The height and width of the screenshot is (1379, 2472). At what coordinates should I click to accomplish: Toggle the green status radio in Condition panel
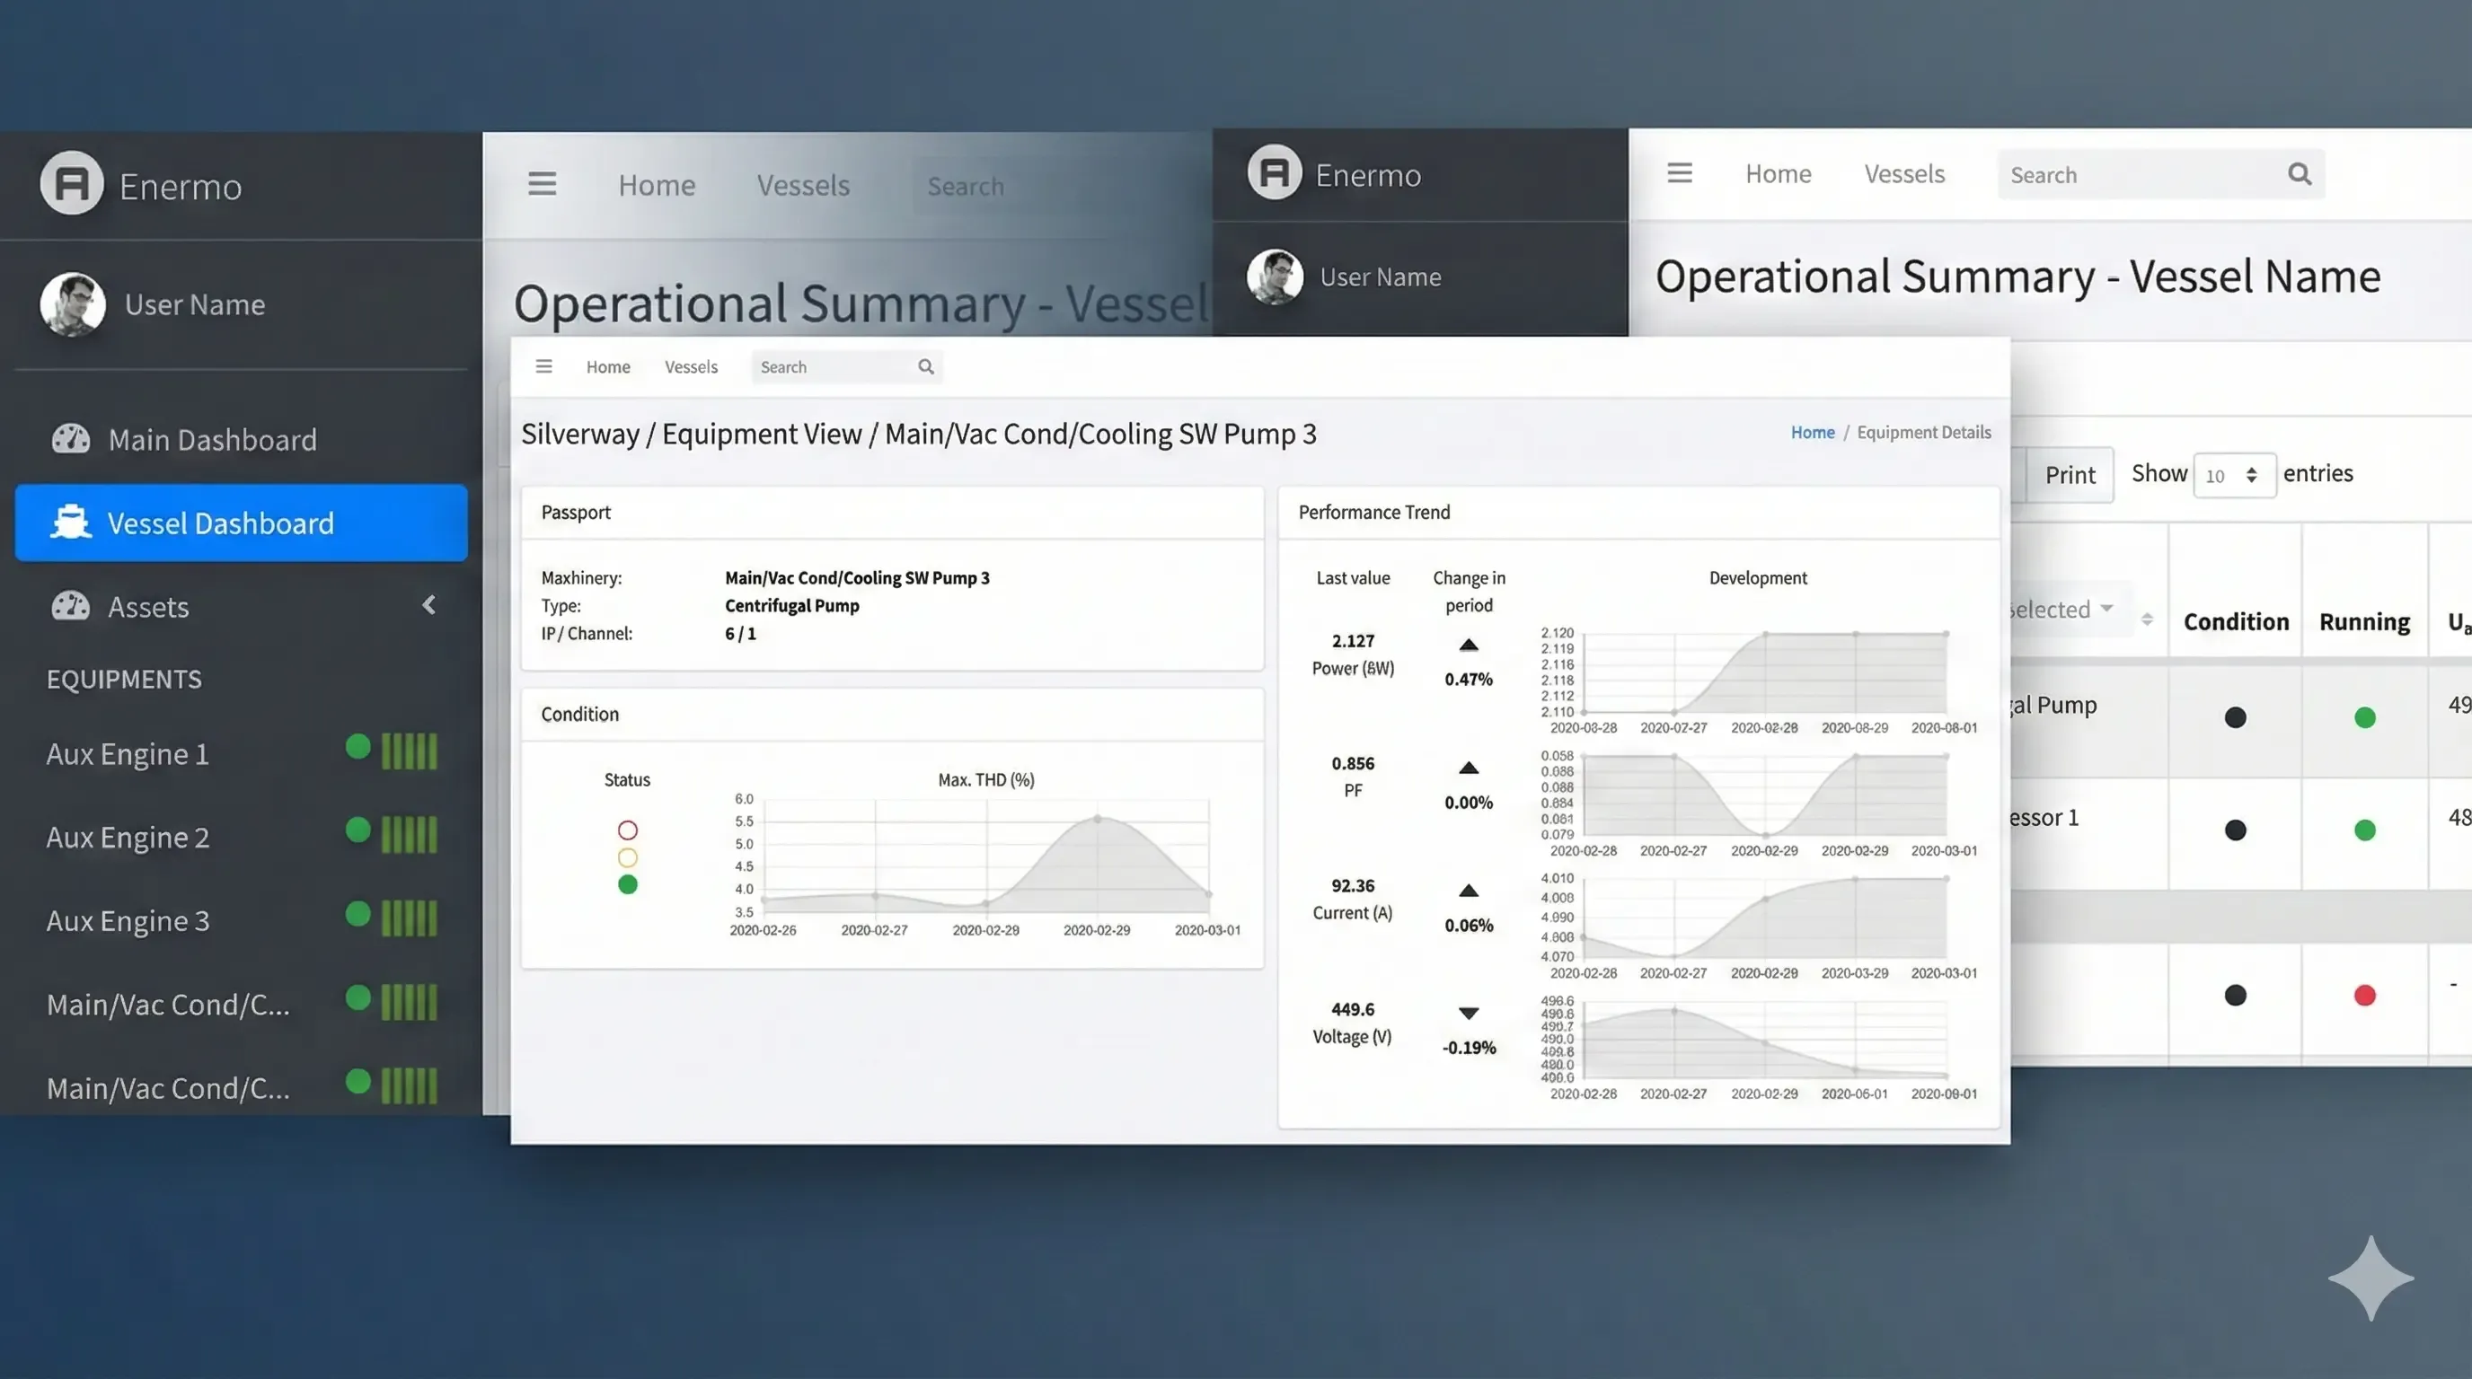tap(628, 884)
